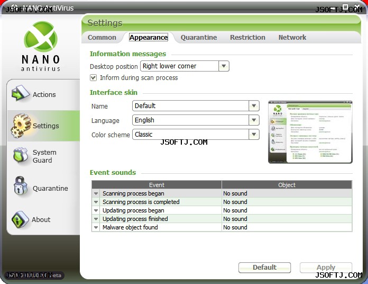368x284 pixels.
Task: Click 'No sound' for Updating process finished
Action: point(235,219)
